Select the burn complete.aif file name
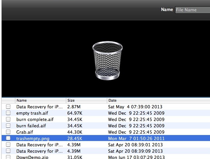 pos(35,119)
